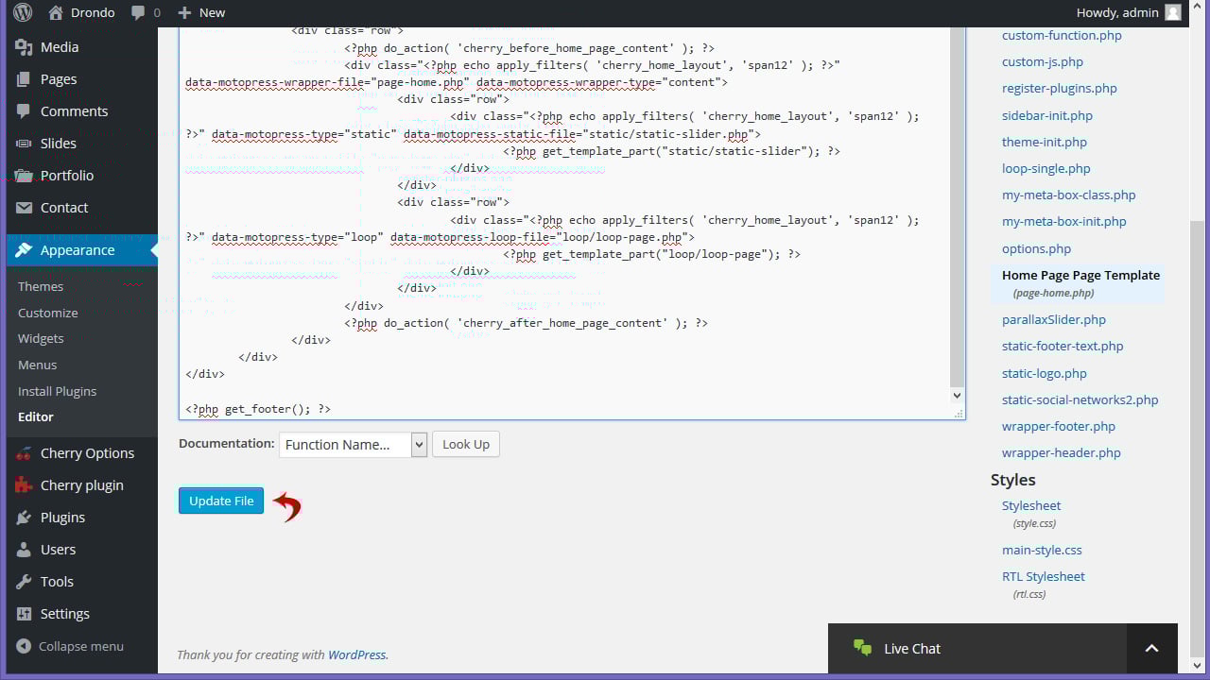Screen dimensions: 1210x680
Task: Open Editor submenu item
Action: [36, 416]
